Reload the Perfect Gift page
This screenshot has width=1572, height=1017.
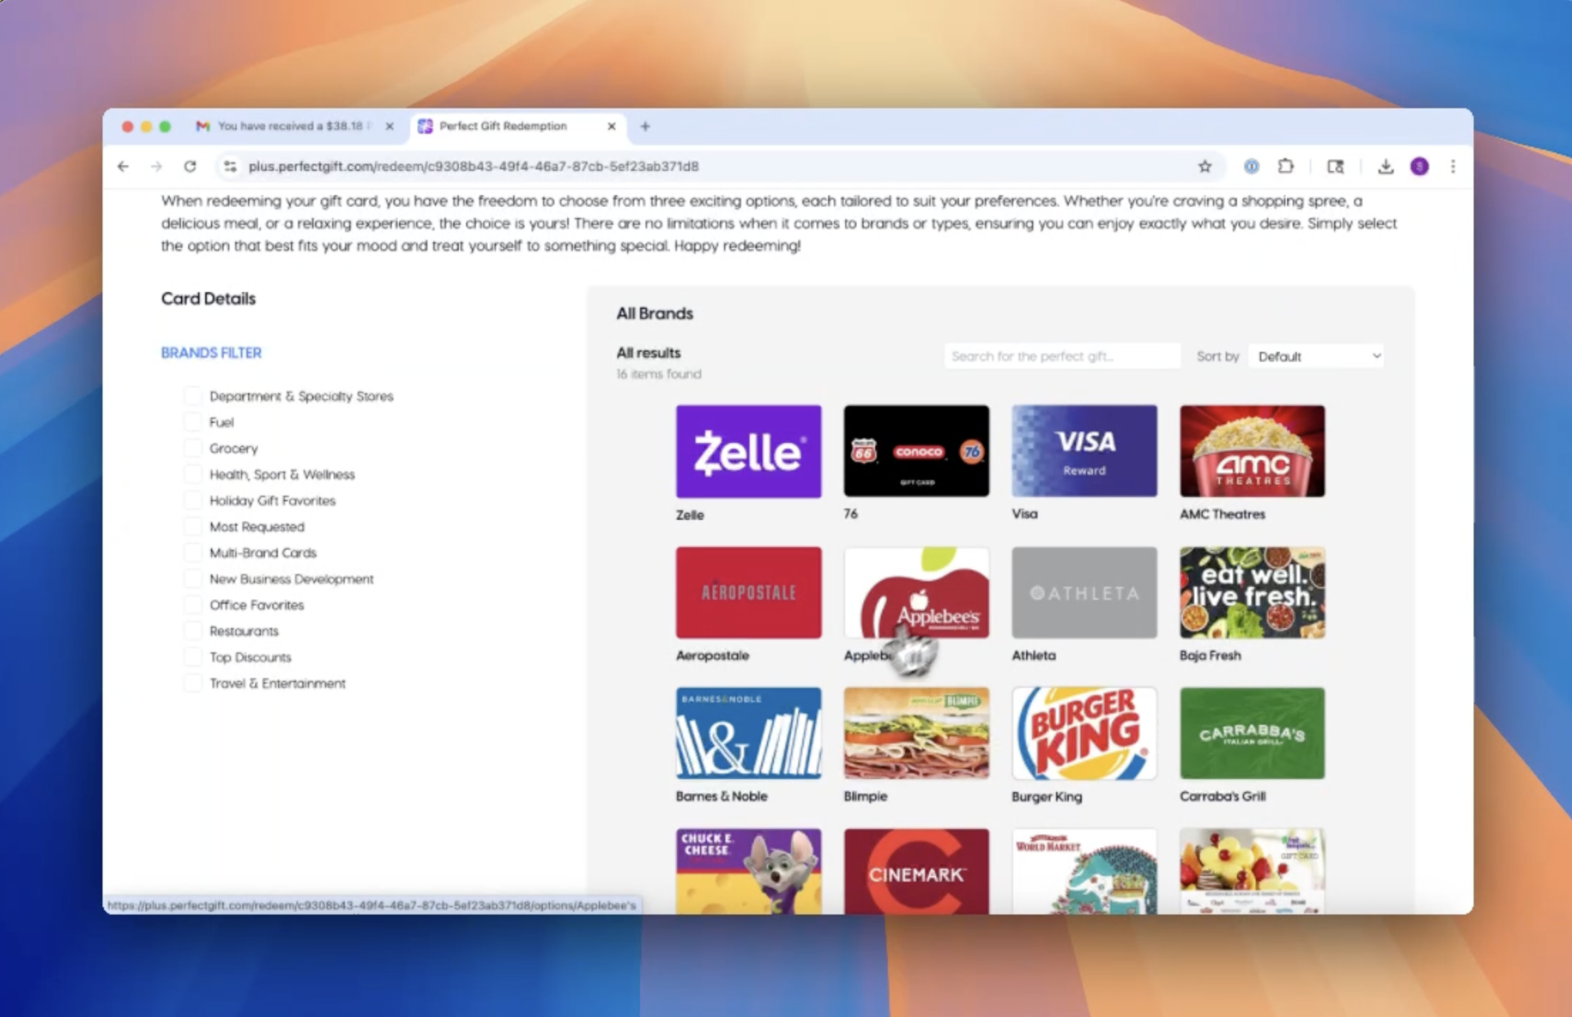190,167
